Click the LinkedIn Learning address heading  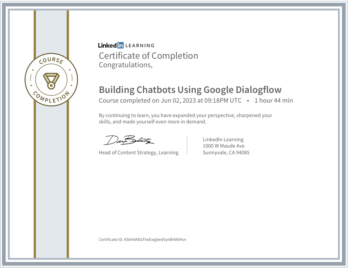pyautogui.click(x=223, y=139)
